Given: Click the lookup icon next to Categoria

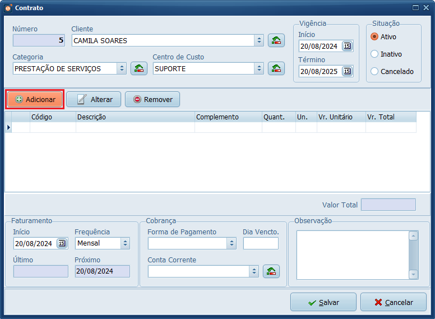Looking at the screenshot, I should (x=138, y=68).
